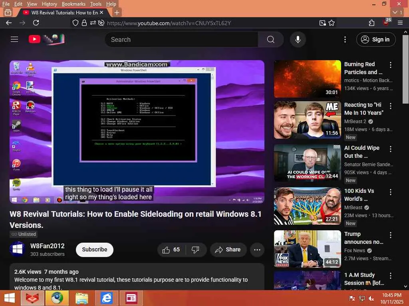Open Internet Explorer from taskbar
Viewport: 409px width, 306px height.
coord(107,298)
